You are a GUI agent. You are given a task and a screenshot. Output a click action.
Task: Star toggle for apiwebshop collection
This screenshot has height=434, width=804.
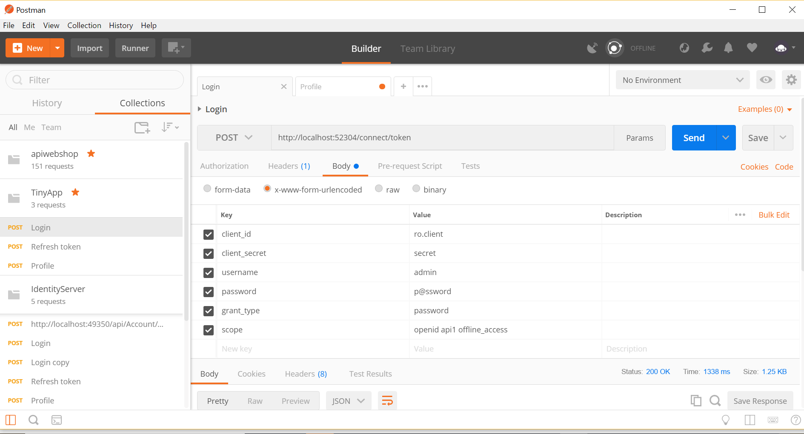[x=91, y=153]
